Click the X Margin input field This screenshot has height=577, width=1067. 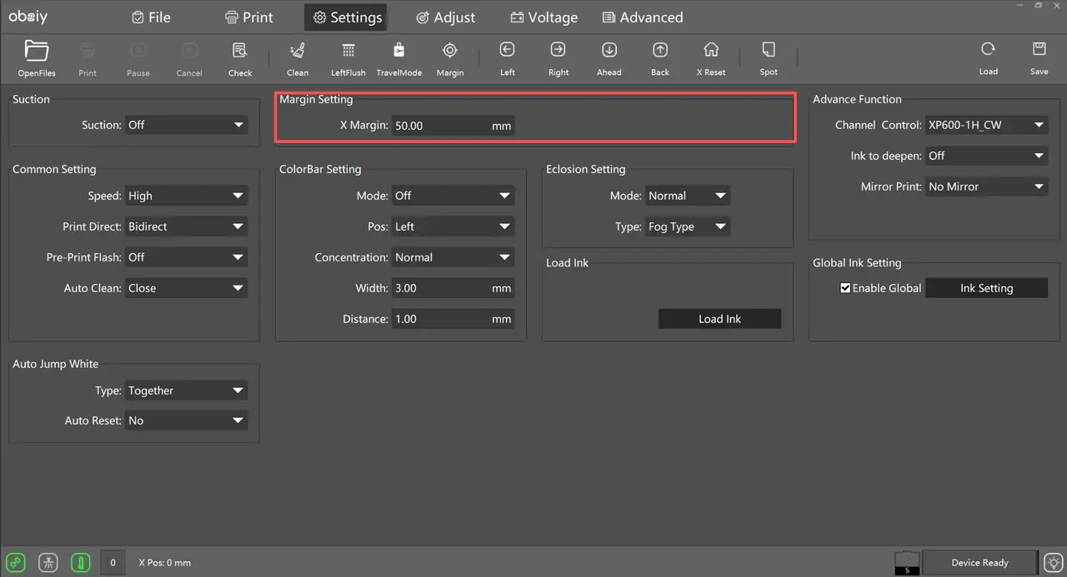pyautogui.click(x=453, y=126)
